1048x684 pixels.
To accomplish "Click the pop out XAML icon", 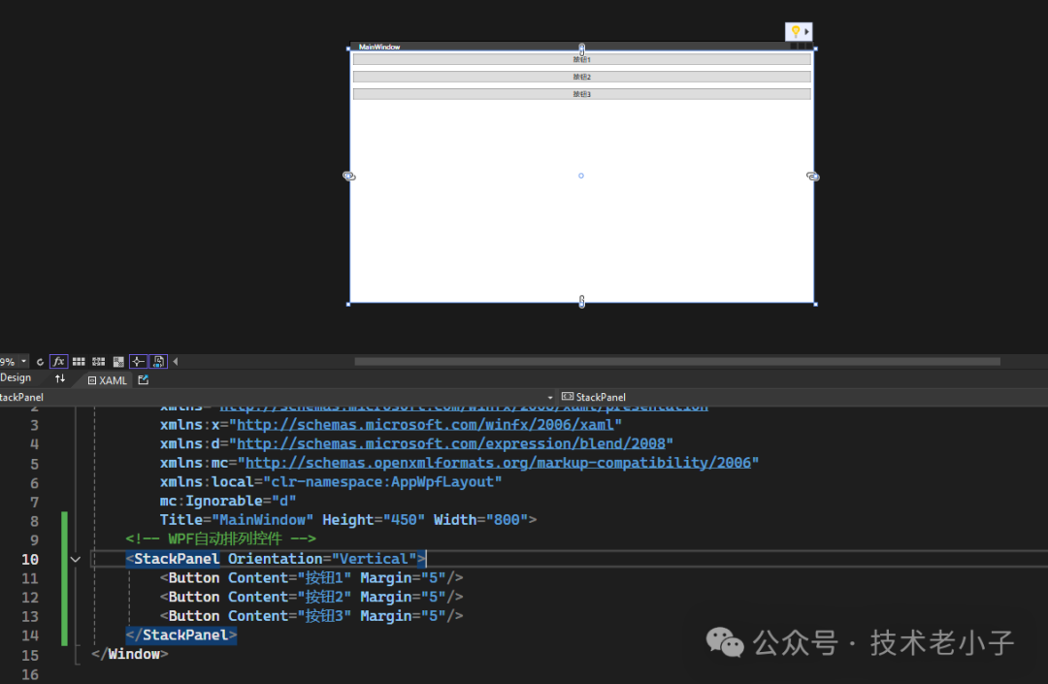I will click(x=144, y=380).
